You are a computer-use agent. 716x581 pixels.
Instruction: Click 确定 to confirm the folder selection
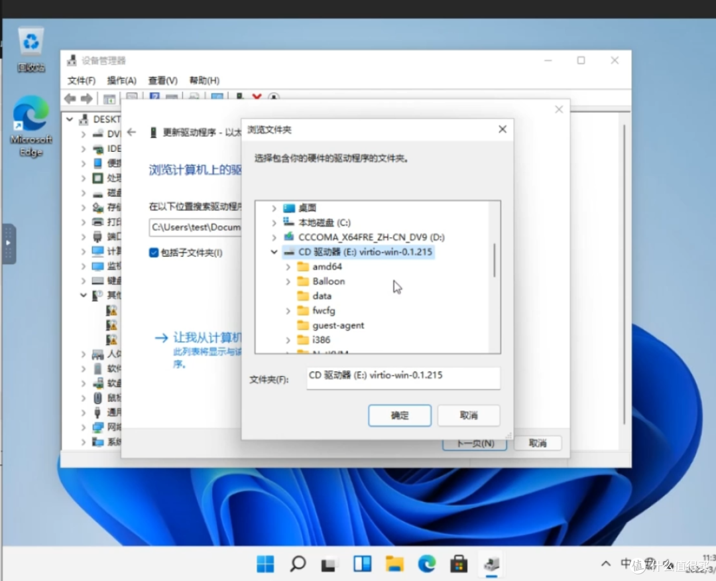399,415
